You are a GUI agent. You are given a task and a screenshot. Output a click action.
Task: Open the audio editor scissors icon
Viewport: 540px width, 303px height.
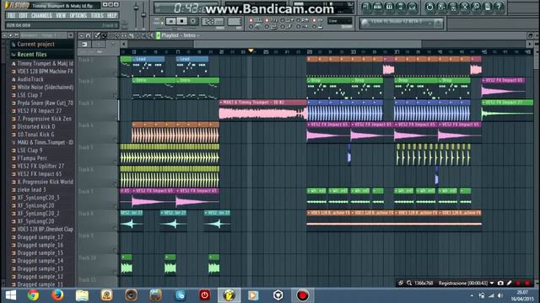tap(465, 8)
